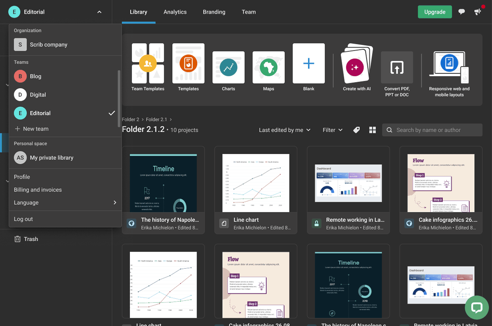Image resolution: width=492 pixels, height=326 pixels.
Task: Open the Maps tile
Action: click(268, 71)
